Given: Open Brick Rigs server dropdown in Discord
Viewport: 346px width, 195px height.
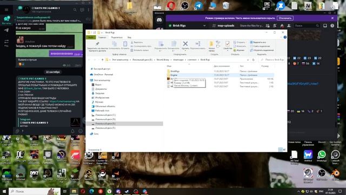Looking at the screenshot, I should pos(204,25).
